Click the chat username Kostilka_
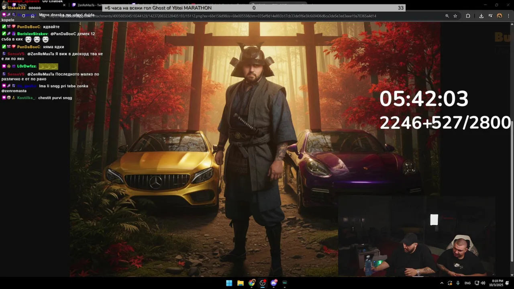Screen dimensions: 514x289 point(27,98)
